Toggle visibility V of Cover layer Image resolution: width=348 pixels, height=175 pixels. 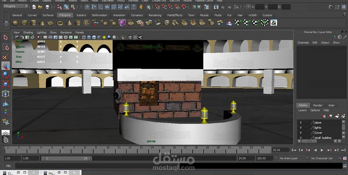click(x=301, y=133)
